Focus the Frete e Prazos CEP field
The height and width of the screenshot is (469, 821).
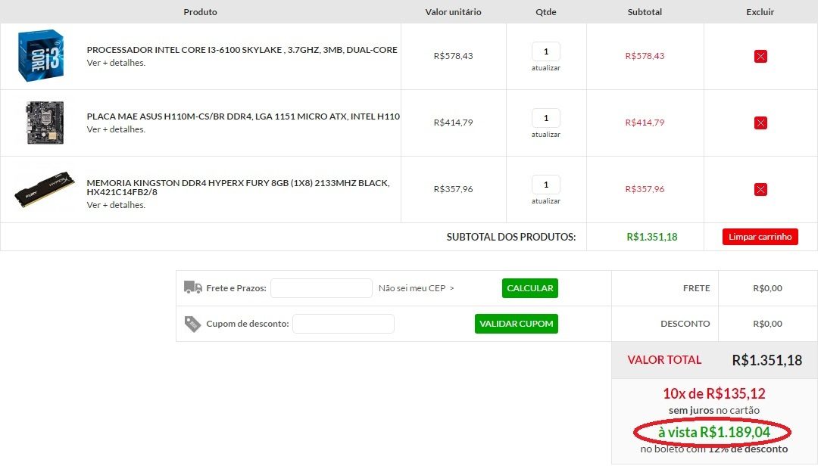[x=321, y=288]
